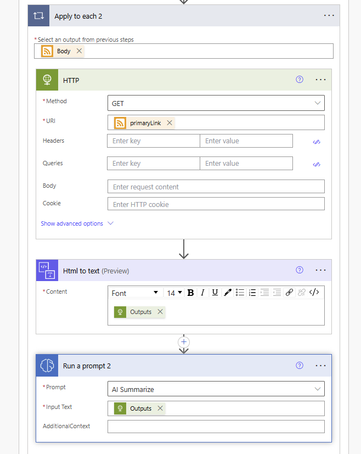Image resolution: width=361 pixels, height=454 pixels.
Task: Switch Headers to text mode
Action: pos(317,142)
